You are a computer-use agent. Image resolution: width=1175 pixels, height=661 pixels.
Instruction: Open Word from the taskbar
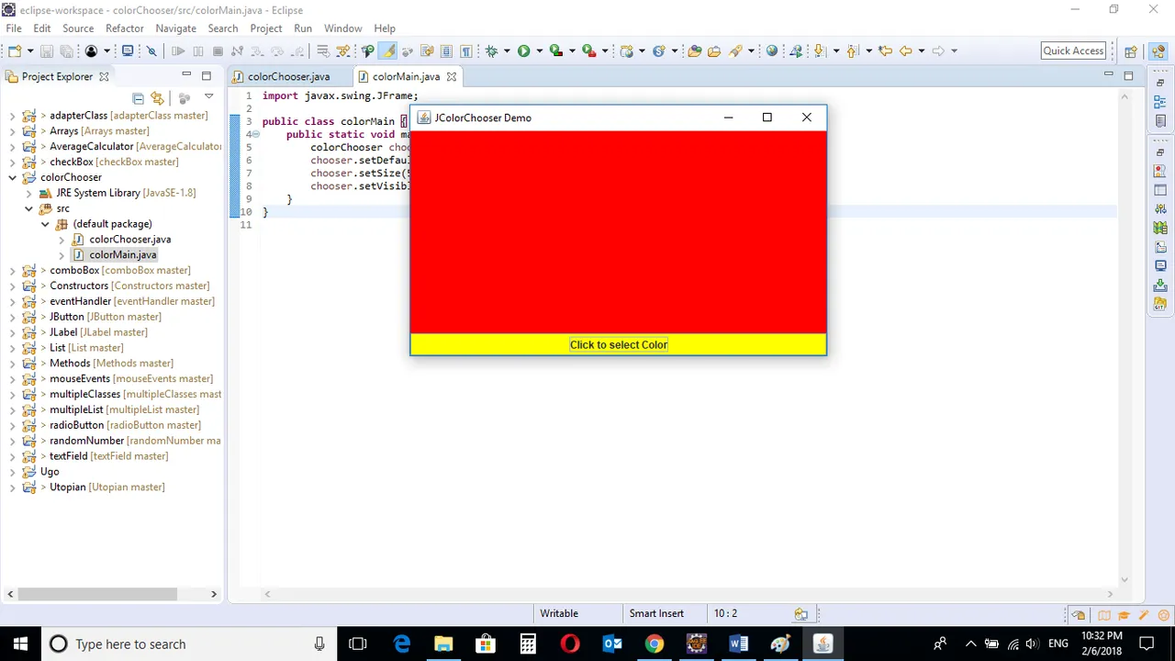(x=738, y=644)
